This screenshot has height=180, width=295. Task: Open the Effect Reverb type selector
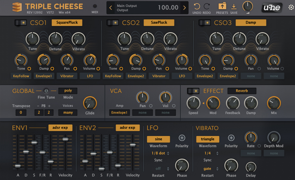pos(242,91)
